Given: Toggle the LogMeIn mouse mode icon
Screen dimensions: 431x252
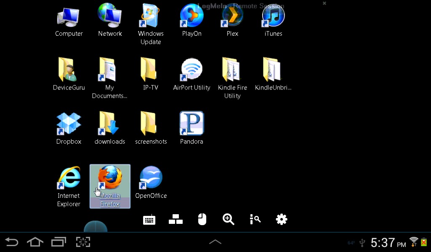Looking at the screenshot, I should pyautogui.click(x=202, y=219).
